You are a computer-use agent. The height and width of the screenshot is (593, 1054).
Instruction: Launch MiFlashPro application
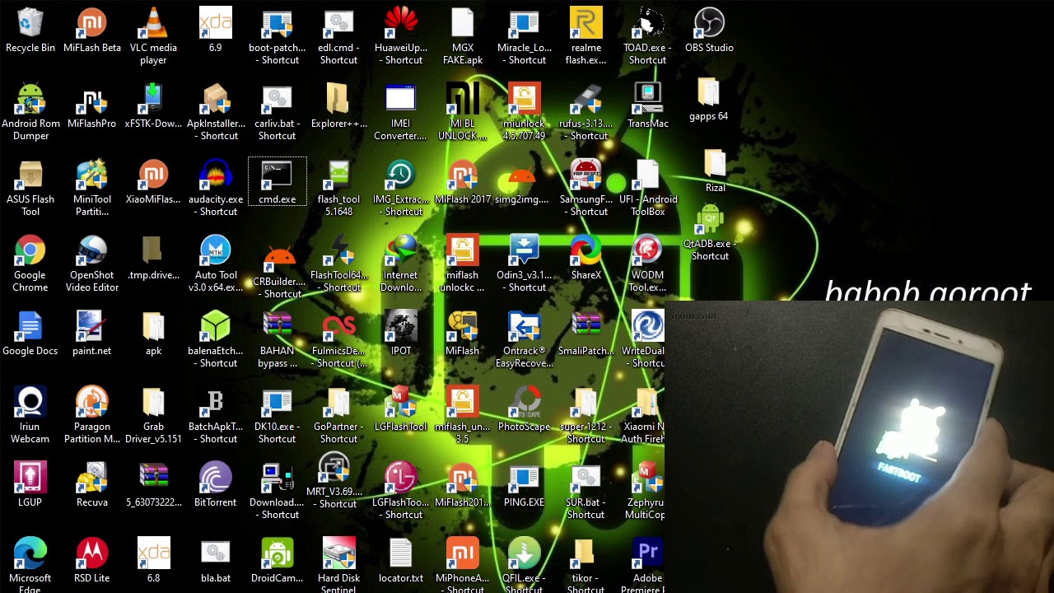pos(91,100)
